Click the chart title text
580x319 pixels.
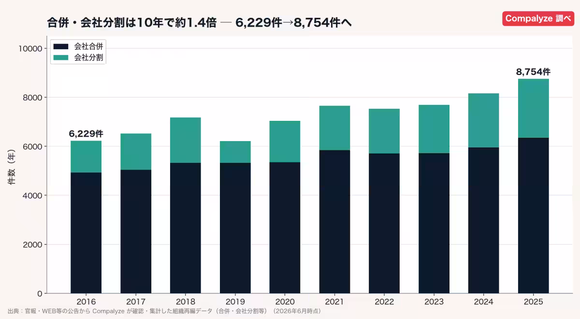[200, 23]
